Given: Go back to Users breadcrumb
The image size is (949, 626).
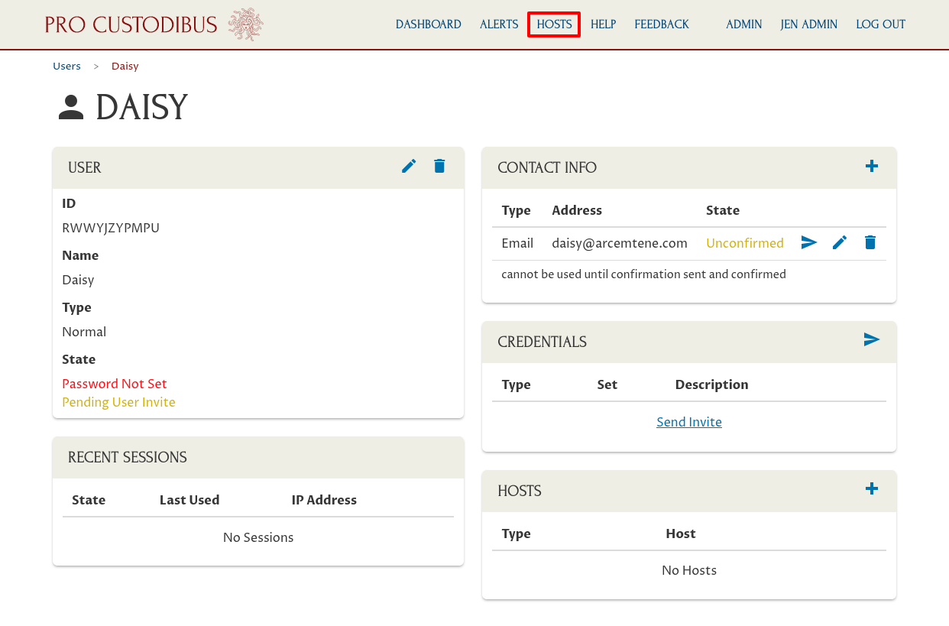Looking at the screenshot, I should [66, 66].
